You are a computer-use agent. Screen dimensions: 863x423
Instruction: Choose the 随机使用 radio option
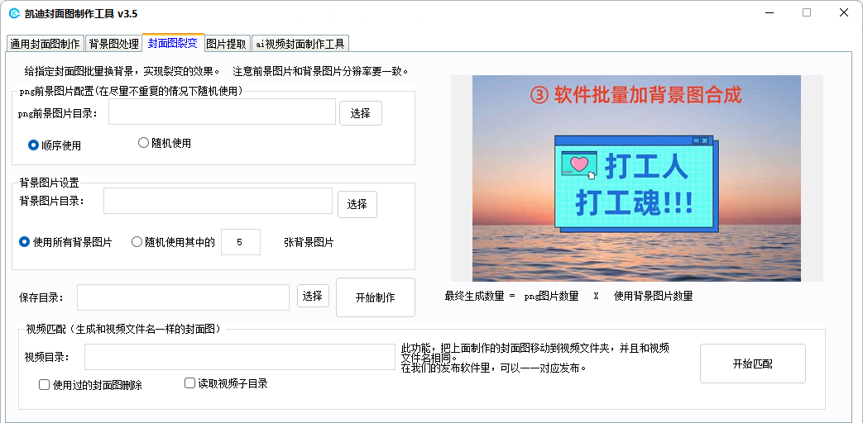click(165, 144)
